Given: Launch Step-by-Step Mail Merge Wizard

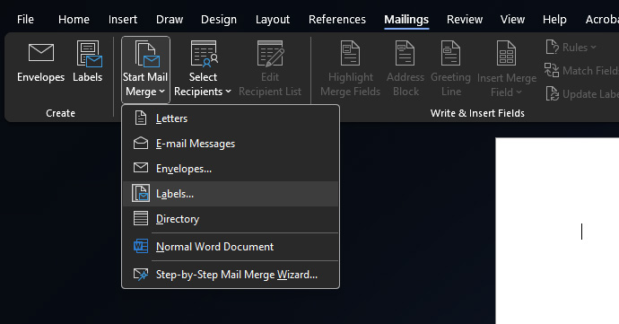Looking at the screenshot, I should coord(231,275).
